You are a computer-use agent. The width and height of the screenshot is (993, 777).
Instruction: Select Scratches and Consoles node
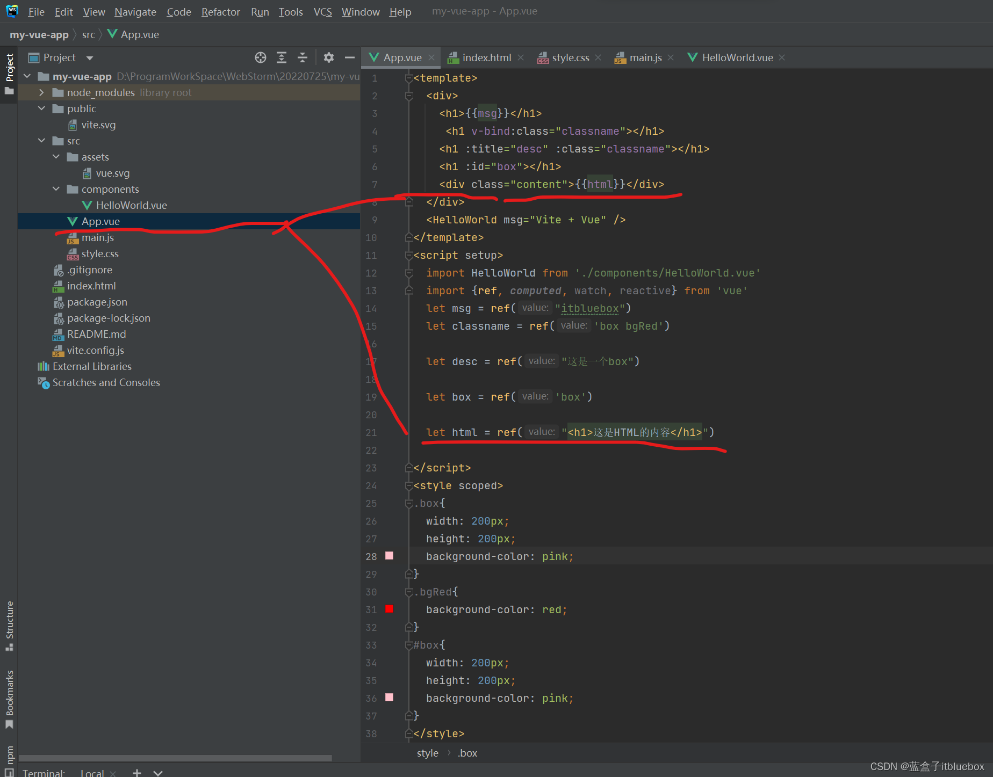tap(106, 382)
